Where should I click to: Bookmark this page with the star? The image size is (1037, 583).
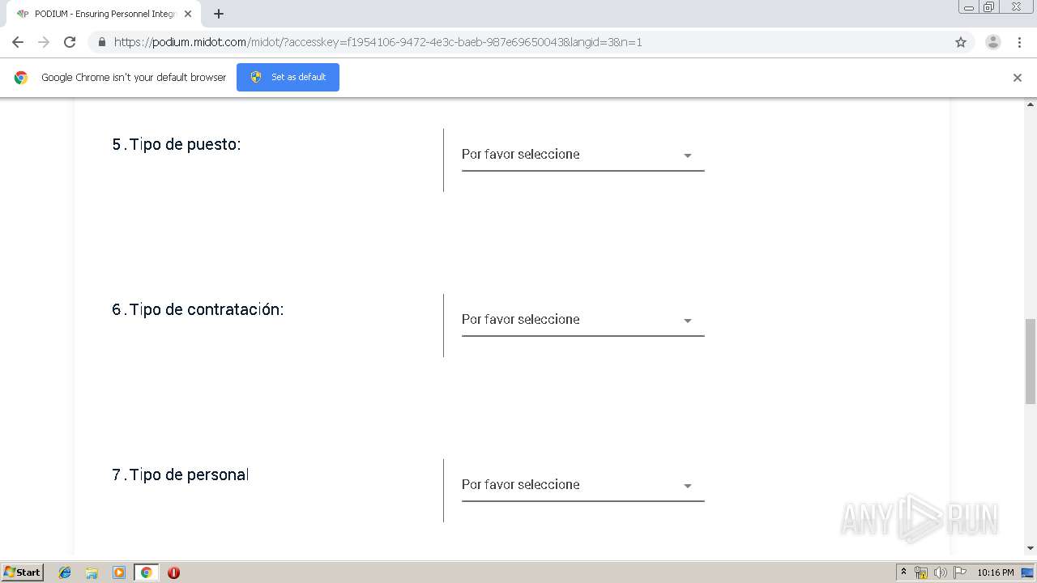point(961,42)
